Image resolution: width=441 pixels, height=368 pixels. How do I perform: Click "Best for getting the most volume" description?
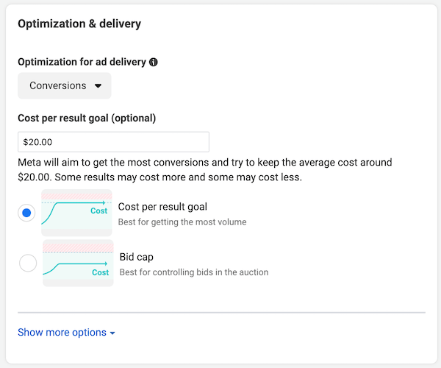[182, 222]
